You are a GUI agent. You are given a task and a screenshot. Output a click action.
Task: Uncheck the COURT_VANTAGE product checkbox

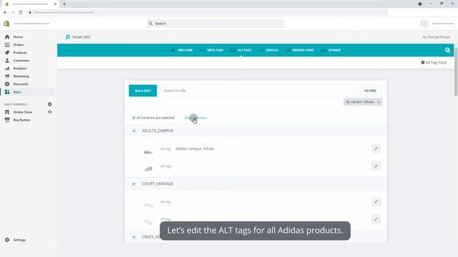pos(134,184)
